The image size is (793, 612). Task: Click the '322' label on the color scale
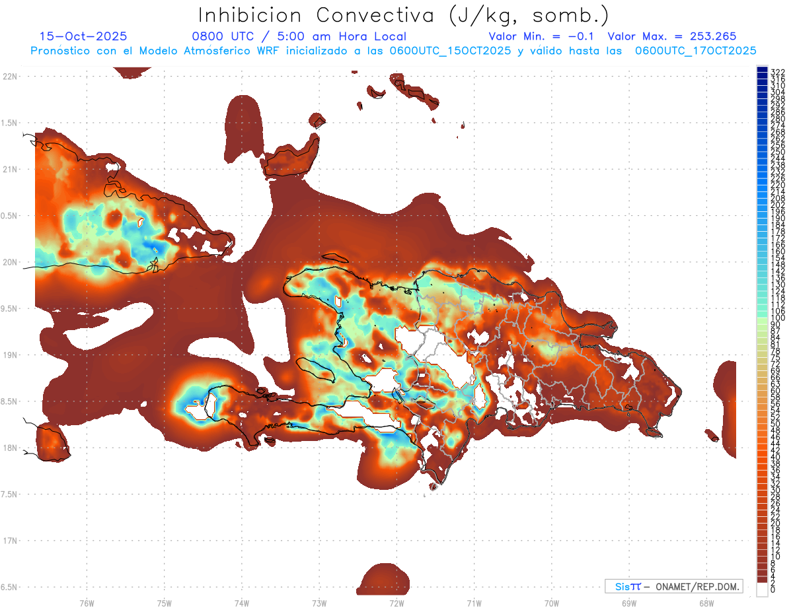(778, 71)
